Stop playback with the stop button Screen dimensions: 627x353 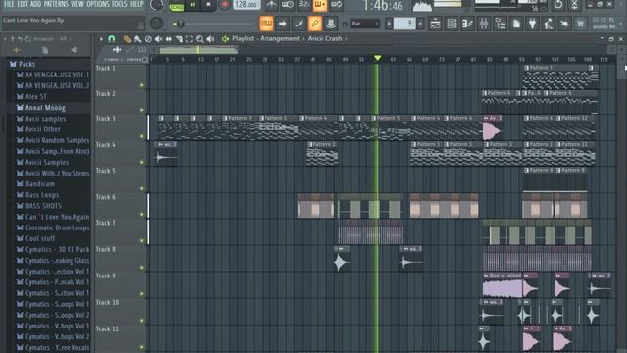click(x=208, y=5)
